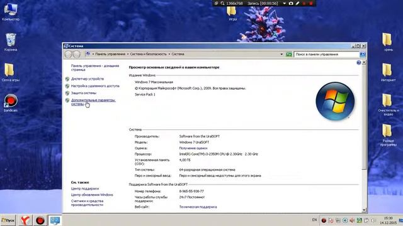Click the scrollbar down arrow in System window
The height and width of the screenshot is (226, 403).
click(x=364, y=210)
